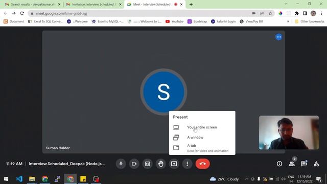327x184 pixels.
Task: Click the 26°C Cloudy weather widget
Action: 224,179
